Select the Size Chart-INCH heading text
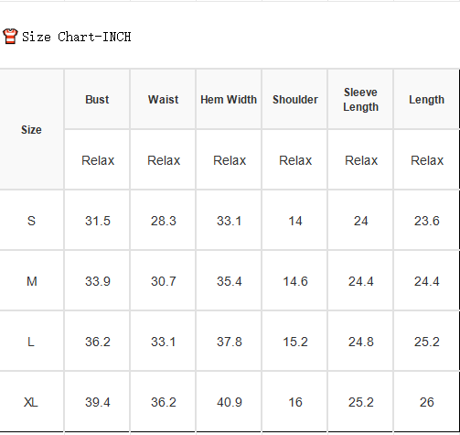 point(77,37)
